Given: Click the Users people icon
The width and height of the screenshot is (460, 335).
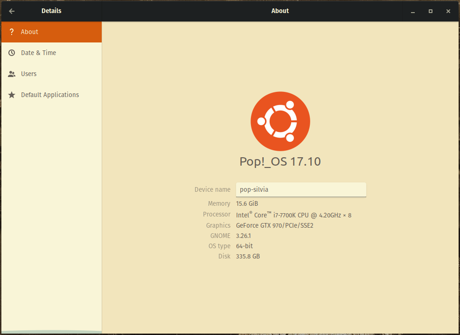Looking at the screenshot, I should (x=12, y=74).
